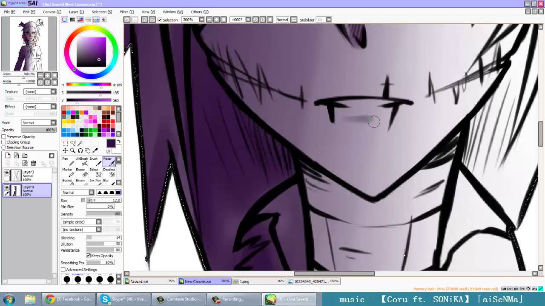Image resolution: width=545 pixels, height=306 pixels.
Task: Select the Hand pan tool
Action: coord(88,150)
